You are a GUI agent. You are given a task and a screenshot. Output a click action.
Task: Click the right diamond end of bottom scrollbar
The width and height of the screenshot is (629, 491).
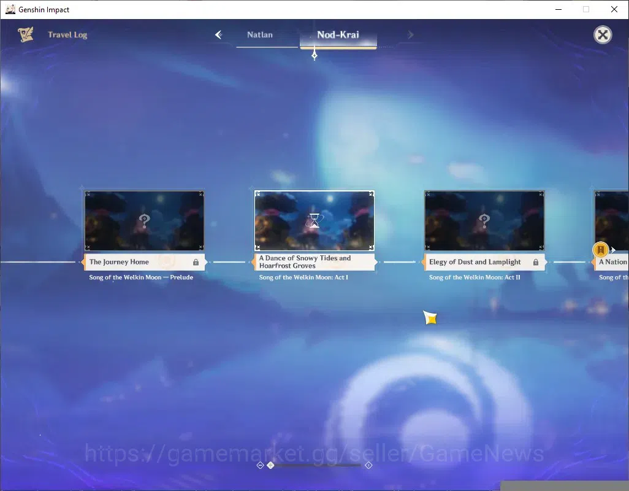click(x=368, y=465)
